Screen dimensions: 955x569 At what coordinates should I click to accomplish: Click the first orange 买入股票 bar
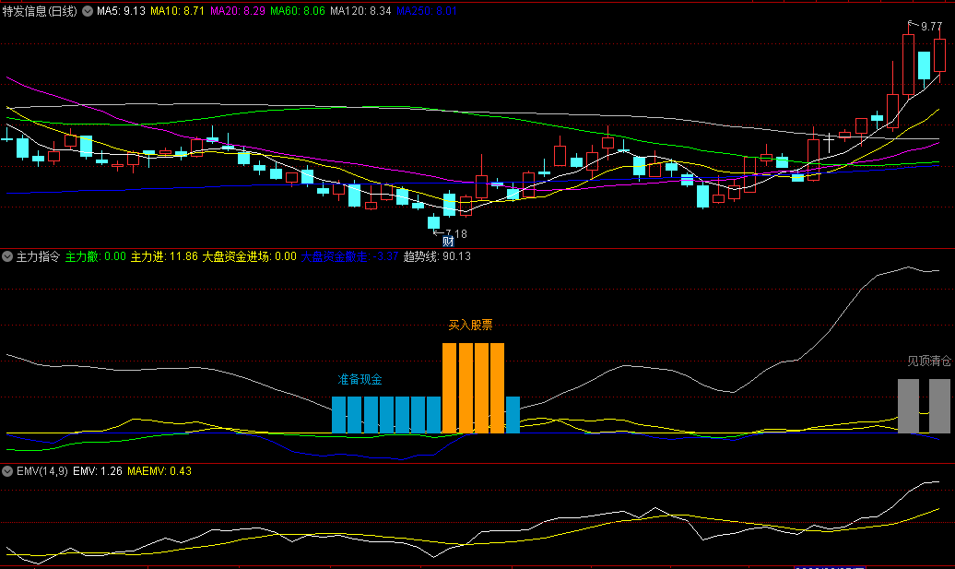pyautogui.click(x=450, y=388)
